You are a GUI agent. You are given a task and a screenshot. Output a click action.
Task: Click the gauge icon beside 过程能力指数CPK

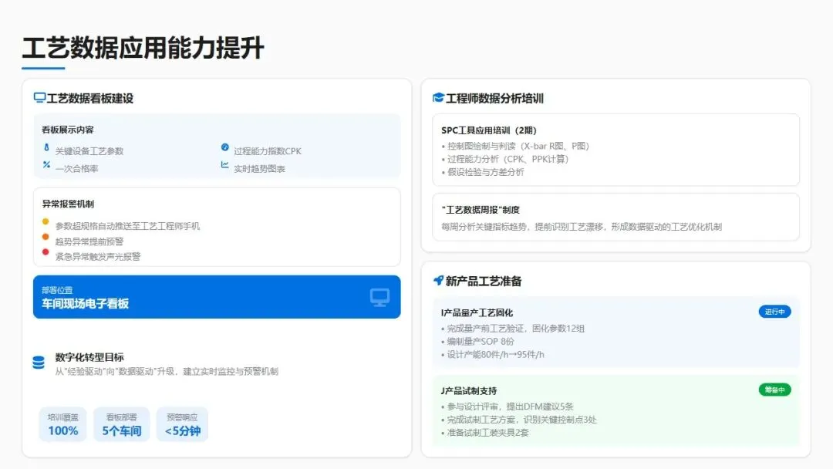pos(224,147)
